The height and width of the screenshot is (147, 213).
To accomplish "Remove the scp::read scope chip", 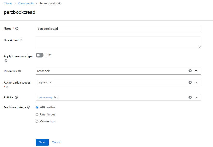I will [x=51, y=82].
